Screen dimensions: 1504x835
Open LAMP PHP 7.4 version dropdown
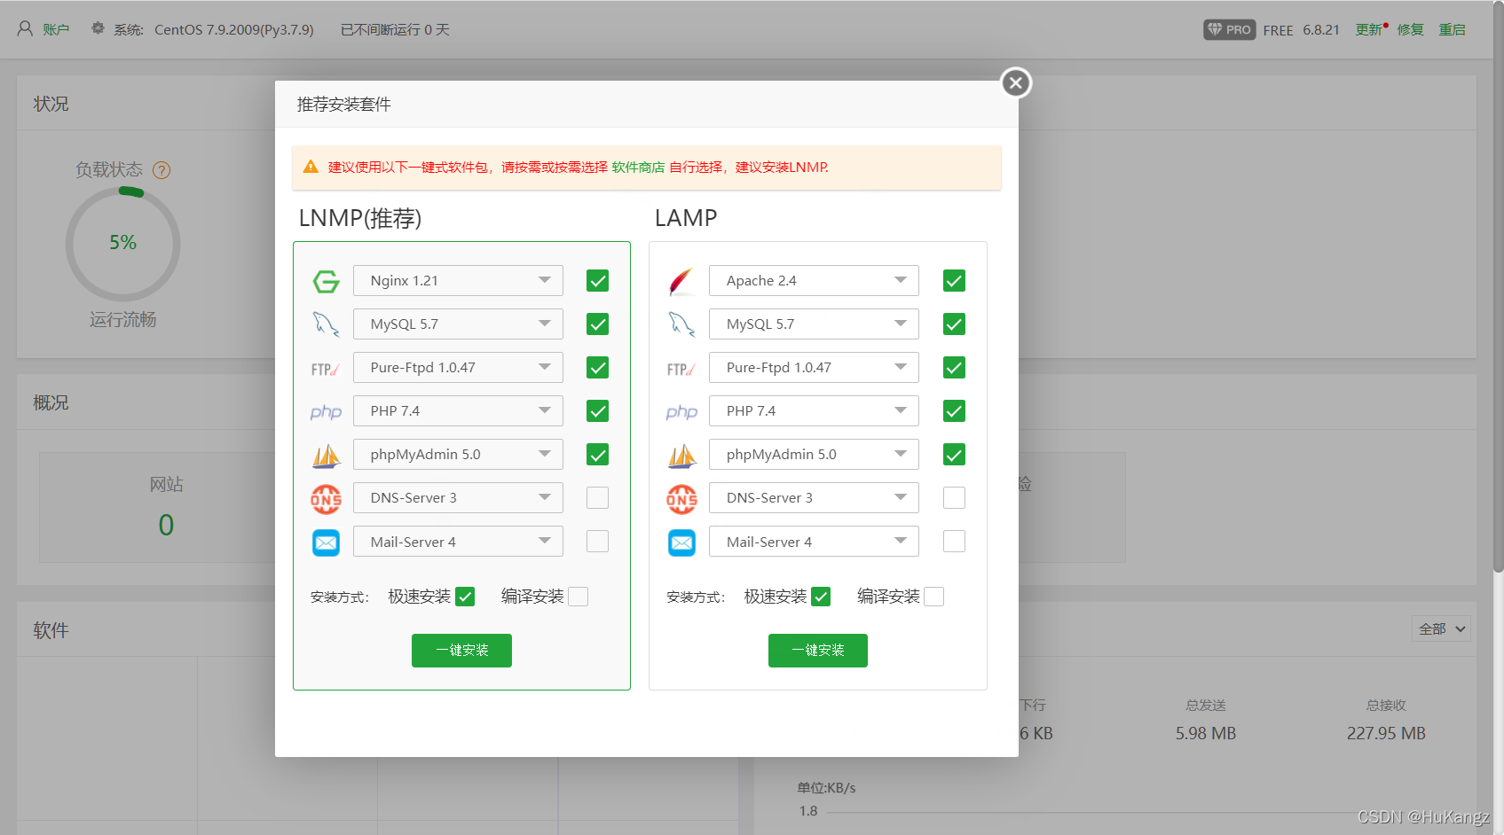(x=814, y=411)
